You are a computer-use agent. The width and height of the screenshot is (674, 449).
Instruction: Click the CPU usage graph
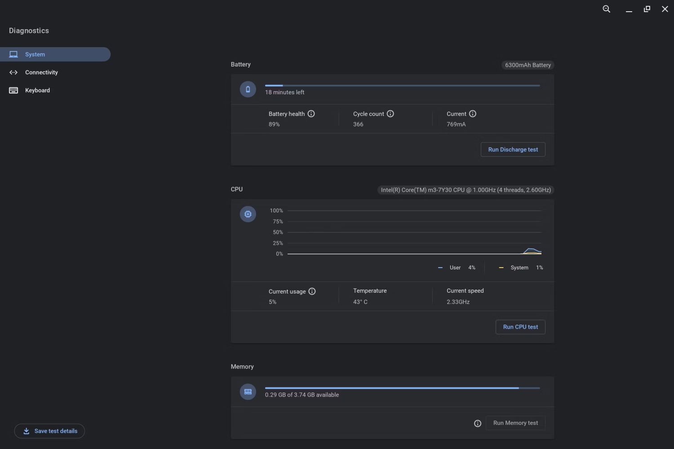[x=413, y=233]
